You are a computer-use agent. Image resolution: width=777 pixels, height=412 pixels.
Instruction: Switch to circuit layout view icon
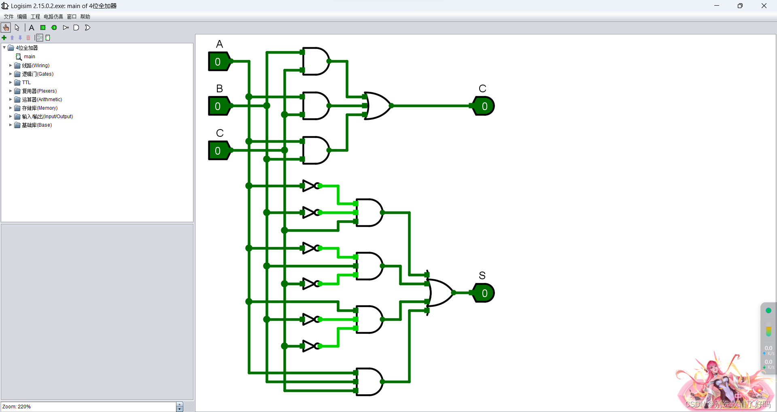pos(40,38)
